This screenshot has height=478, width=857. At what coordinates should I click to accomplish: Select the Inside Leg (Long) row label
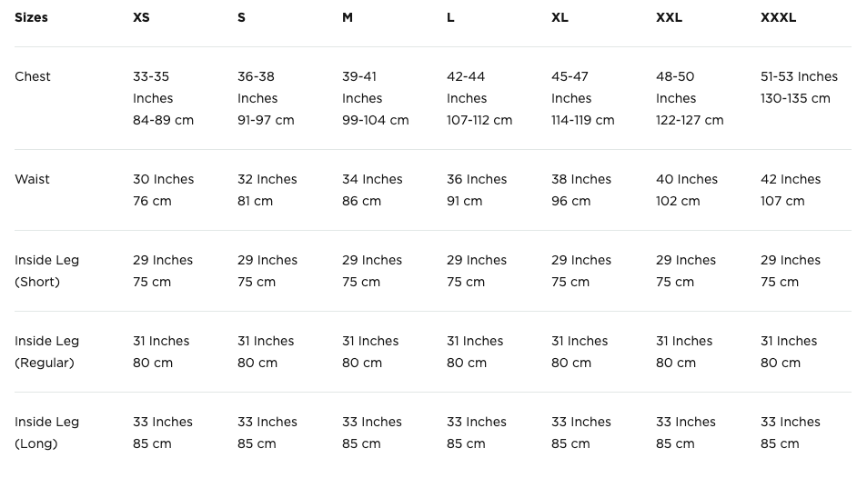[46, 433]
